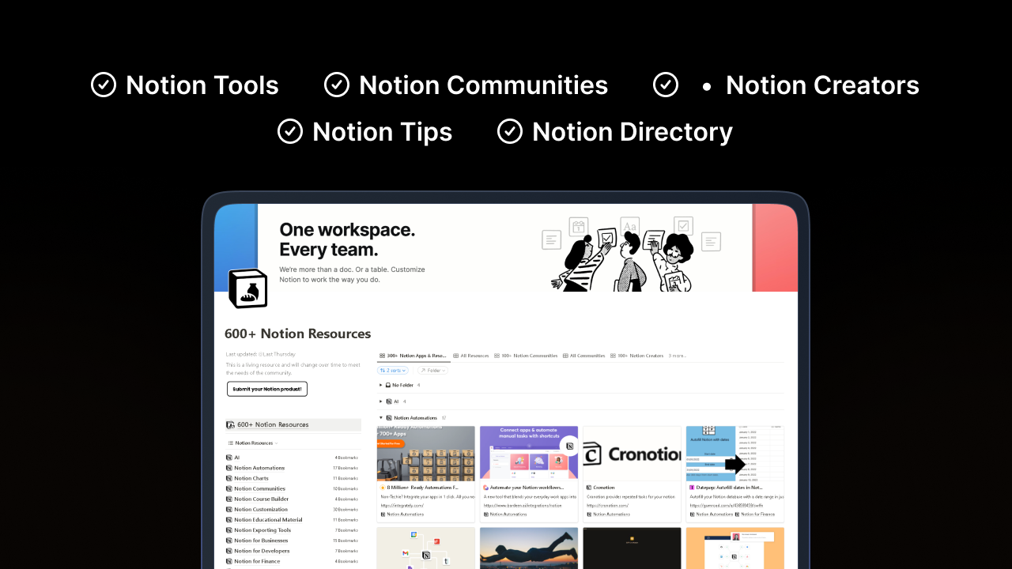Click the Notion icon beside Notion Educational Material
The height and width of the screenshot is (569, 1012).
tap(229, 520)
